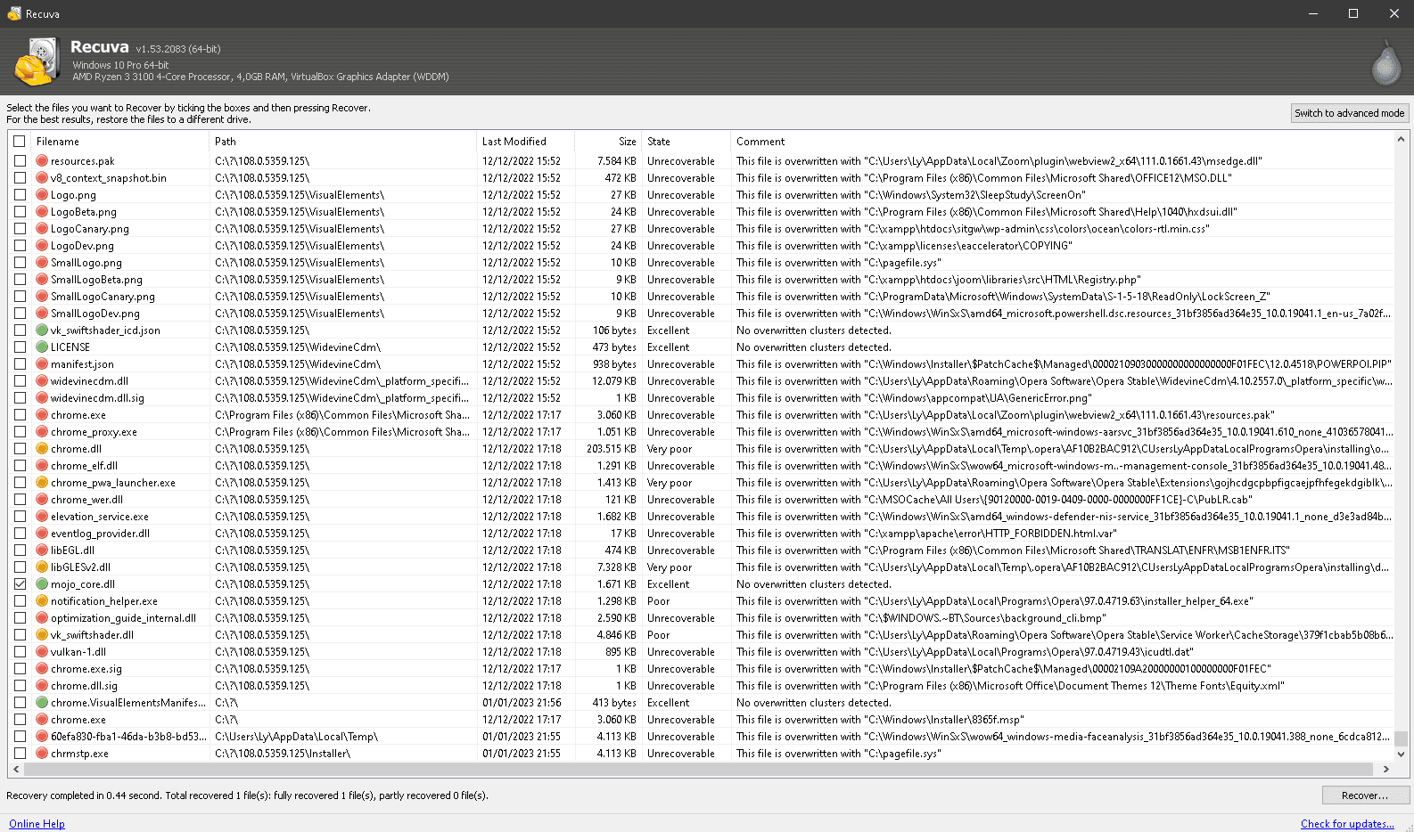Viewport: 1414px width, 832px height.
Task: Click the red status icon for eventlog_provider.dll
Action: coord(42,534)
